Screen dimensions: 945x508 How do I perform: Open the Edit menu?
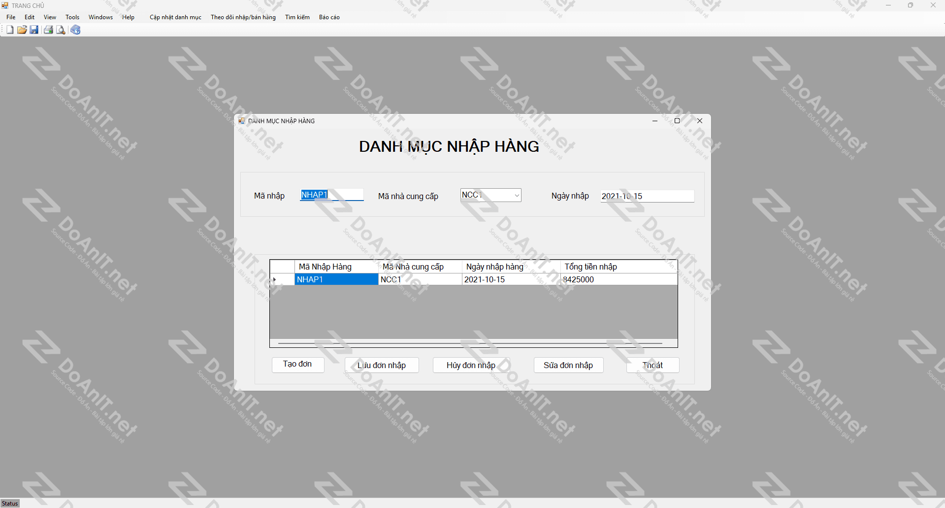coord(30,17)
